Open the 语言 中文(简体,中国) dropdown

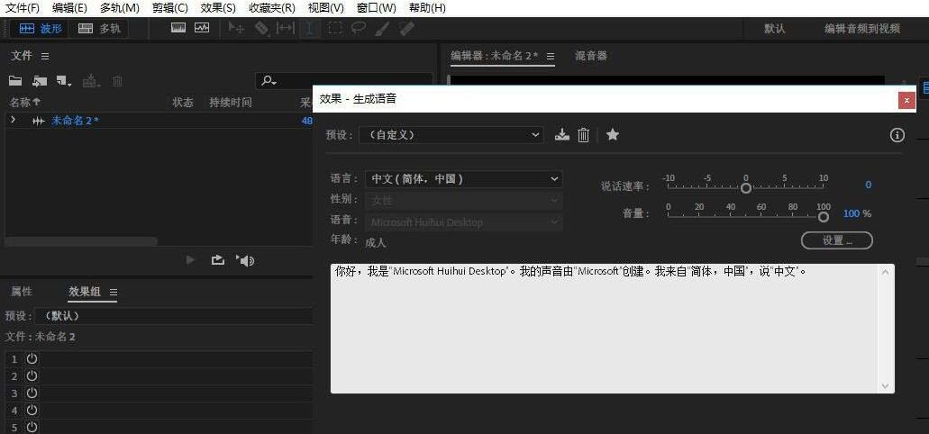(x=464, y=179)
